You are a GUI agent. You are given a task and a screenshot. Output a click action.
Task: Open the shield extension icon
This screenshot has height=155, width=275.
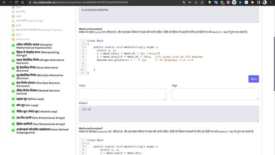coord(210,2)
